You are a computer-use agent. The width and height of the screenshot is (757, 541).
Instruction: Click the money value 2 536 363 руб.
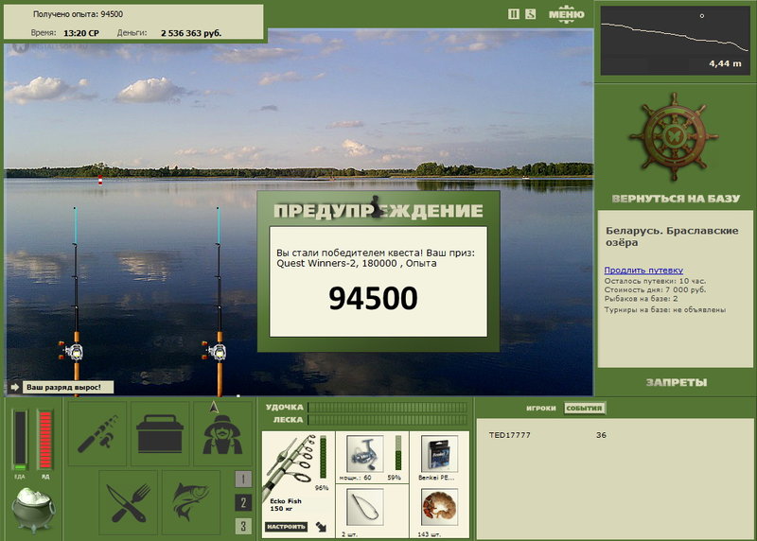191,33
